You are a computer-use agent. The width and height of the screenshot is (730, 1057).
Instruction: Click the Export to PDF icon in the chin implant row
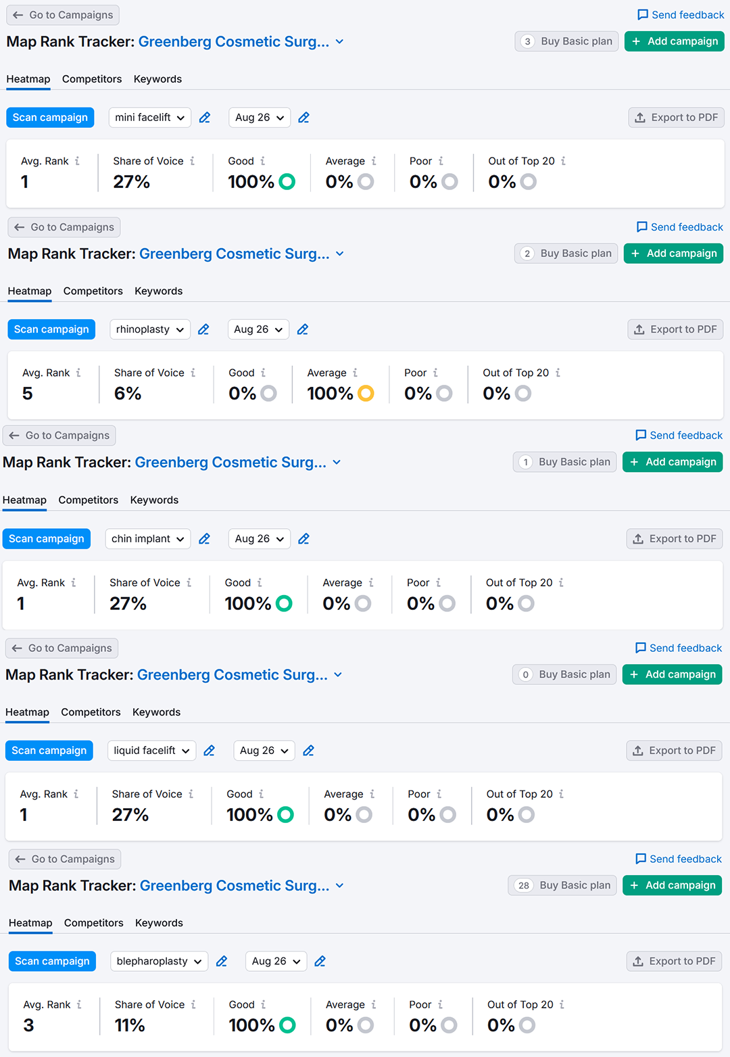tap(638, 539)
